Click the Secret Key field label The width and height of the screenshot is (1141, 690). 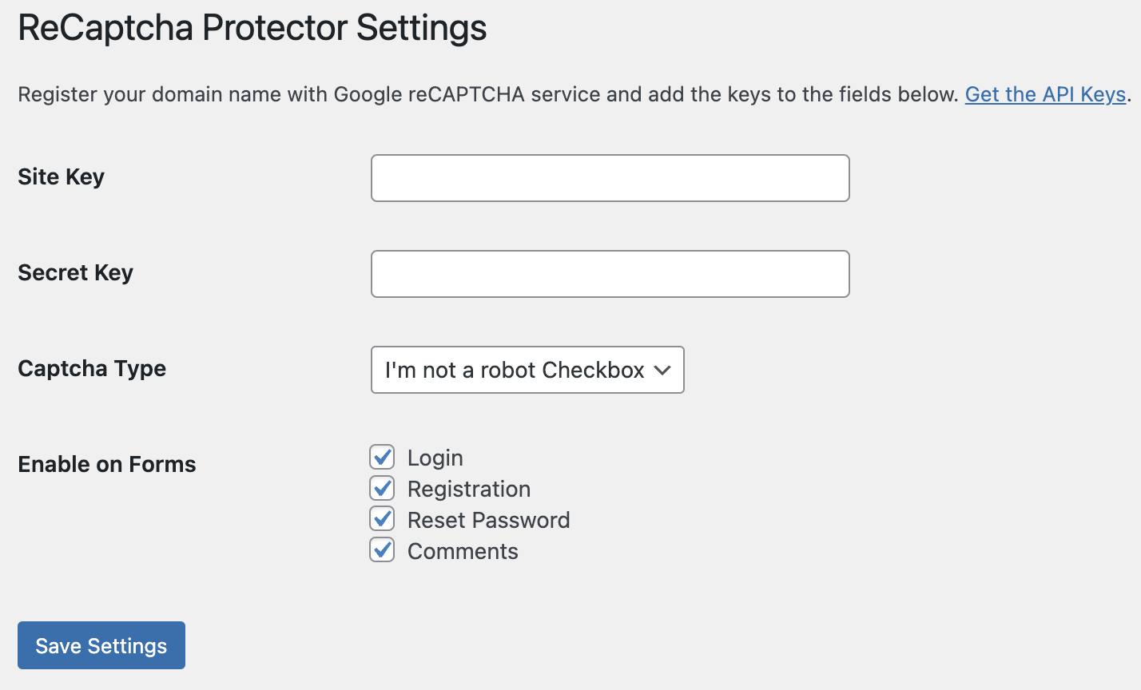coord(75,272)
